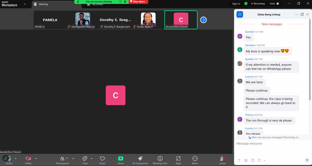Expand the Audio options chevron

pyautogui.click(x=15, y=158)
